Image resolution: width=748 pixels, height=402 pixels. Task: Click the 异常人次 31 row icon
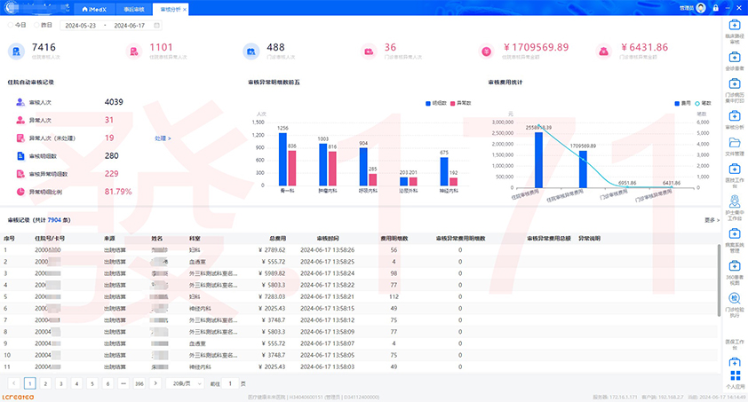coord(20,120)
